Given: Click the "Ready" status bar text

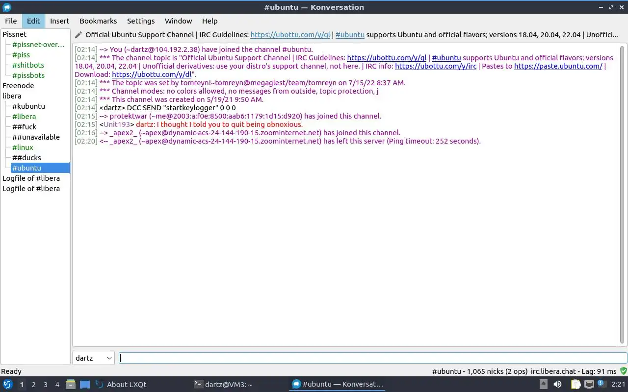Looking at the screenshot, I should (x=11, y=371).
